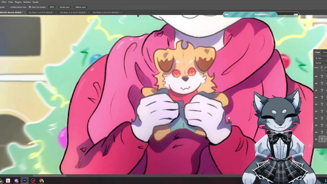
Task: Click the Ajustar pant. button
Action: click(x=65, y=7)
